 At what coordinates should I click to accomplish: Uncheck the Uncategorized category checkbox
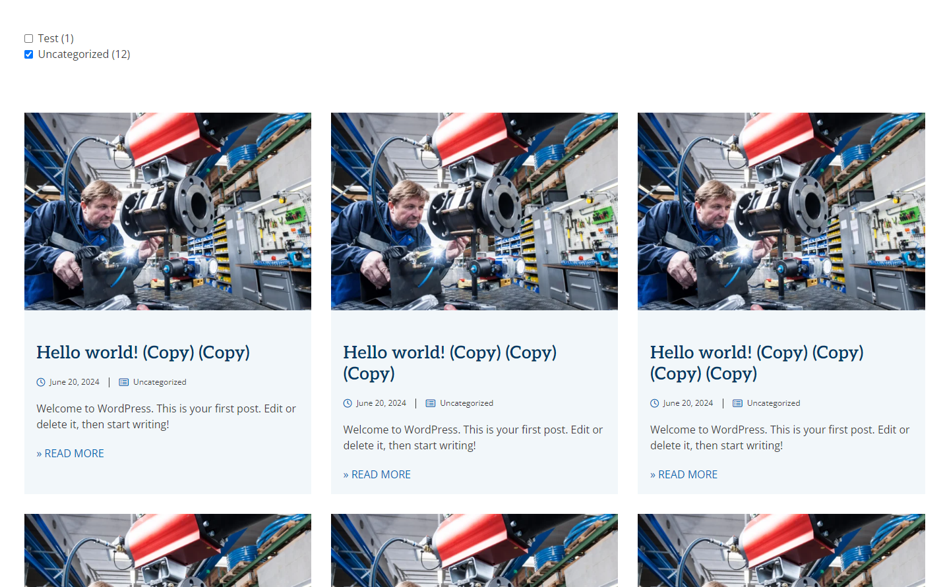pos(28,55)
